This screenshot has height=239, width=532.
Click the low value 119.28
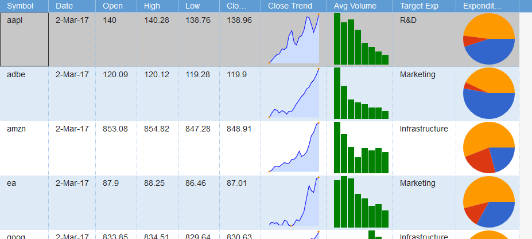198,74
